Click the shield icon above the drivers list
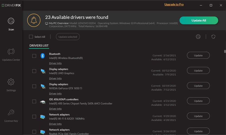 [213, 37]
